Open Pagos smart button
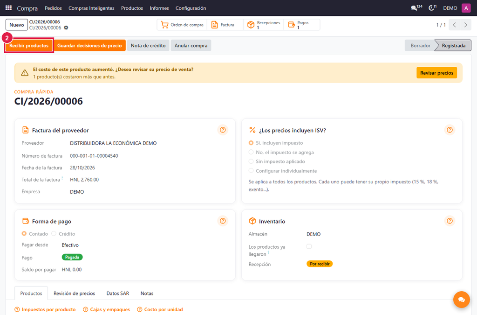This screenshot has height=315, width=477. [x=302, y=25]
